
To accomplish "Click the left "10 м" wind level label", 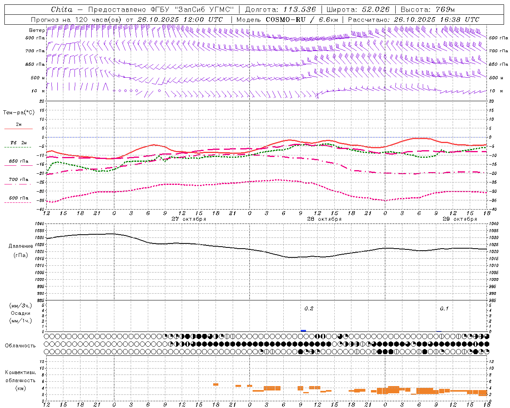I will click(x=38, y=91).
